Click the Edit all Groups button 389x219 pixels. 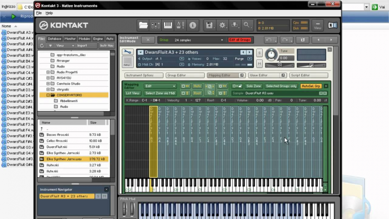tap(240, 40)
